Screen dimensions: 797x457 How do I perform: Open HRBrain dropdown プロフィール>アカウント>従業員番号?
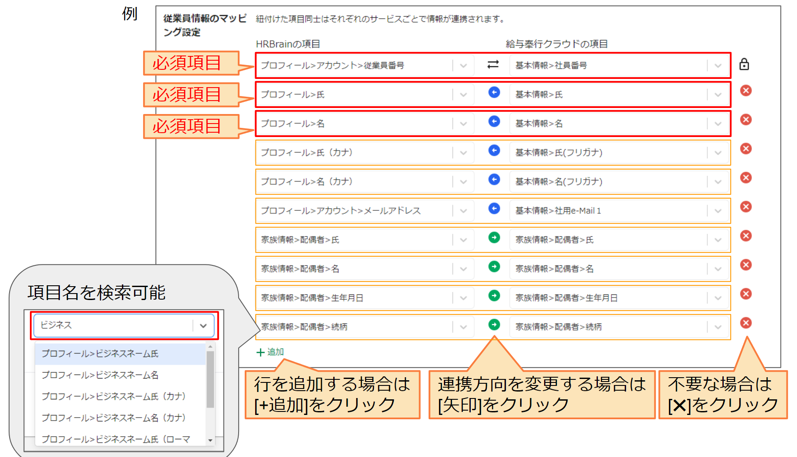click(365, 65)
